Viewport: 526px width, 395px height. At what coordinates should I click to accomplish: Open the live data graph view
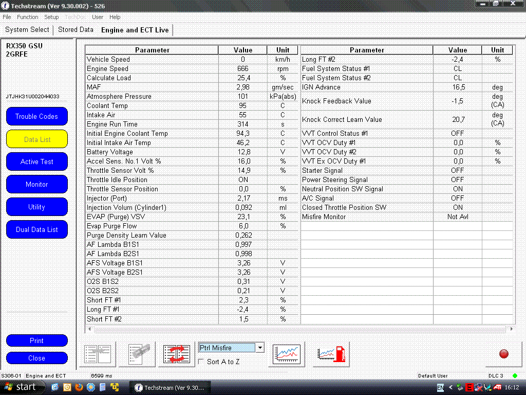pyautogui.click(x=287, y=354)
